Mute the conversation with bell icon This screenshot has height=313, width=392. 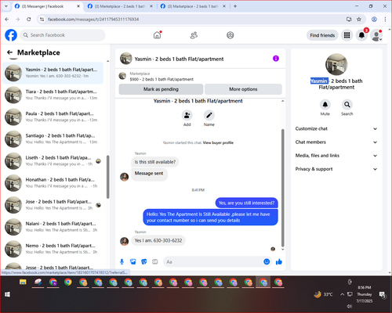click(x=325, y=105)
